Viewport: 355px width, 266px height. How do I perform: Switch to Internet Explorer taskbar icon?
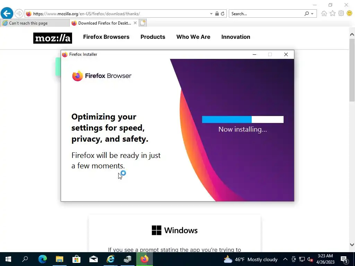(111, 259)
